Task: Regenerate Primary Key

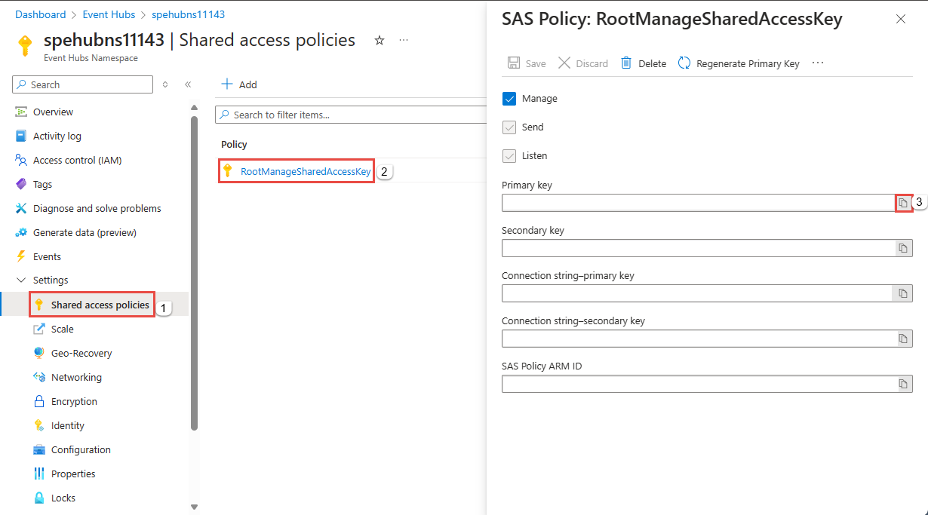Action: click(x=739, y=63)
